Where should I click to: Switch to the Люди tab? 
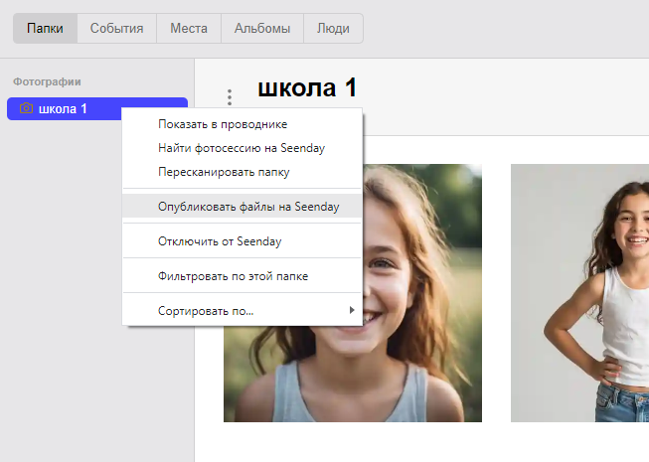click(x=332, y=29)
